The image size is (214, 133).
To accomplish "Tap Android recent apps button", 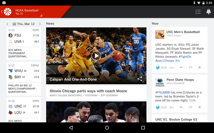I will coord(143,128).
